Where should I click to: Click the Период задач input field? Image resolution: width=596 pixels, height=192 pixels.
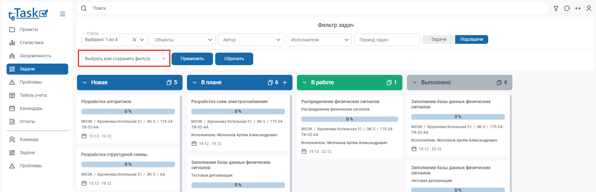point(387,40)
